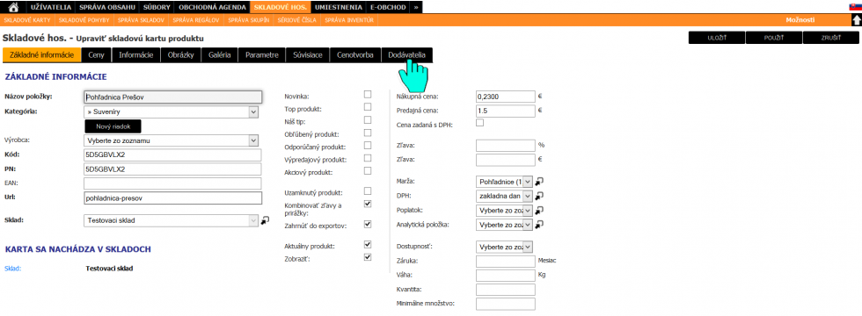Screen dimensions: 862x316
Task: Open the Súvisiace tab
Action: (x=308, y=54)
